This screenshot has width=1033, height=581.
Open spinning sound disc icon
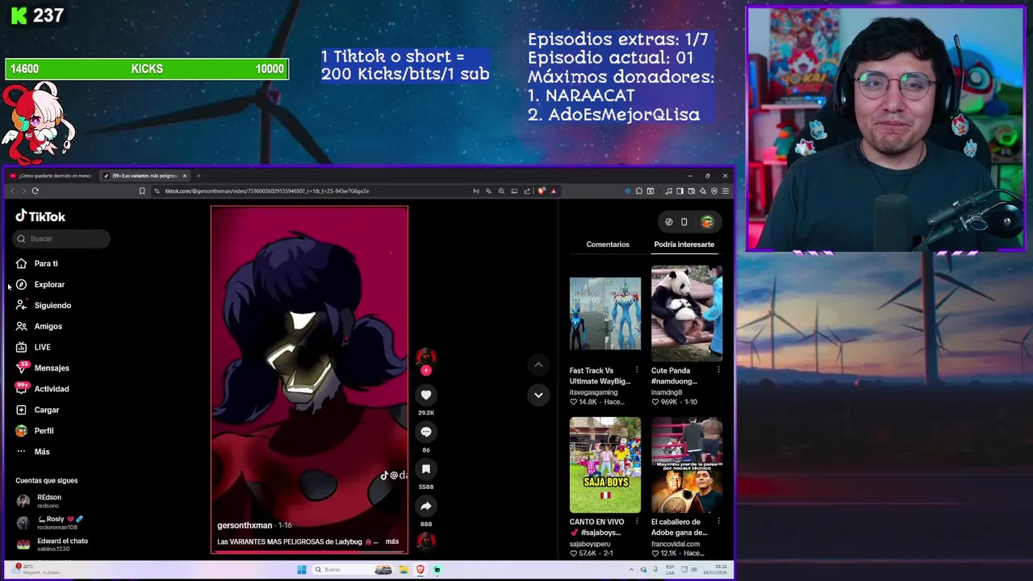(426, 541)
